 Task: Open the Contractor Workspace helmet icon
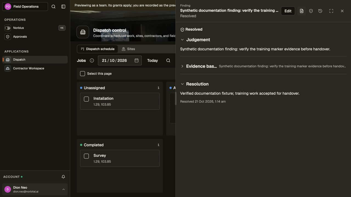(8, 68)
